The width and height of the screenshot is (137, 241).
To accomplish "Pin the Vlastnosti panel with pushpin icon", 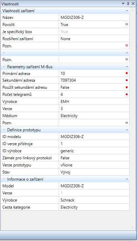I will click(128, 4).
